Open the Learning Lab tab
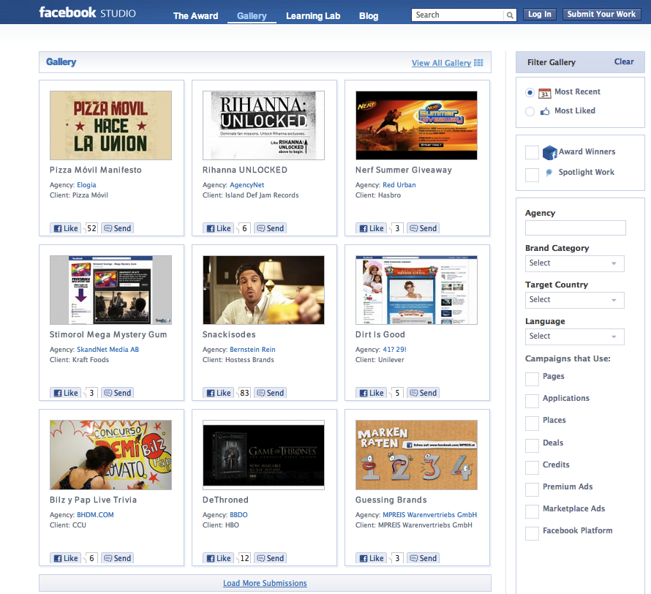Image resolution: width=651 pixels, height=594 pixels. coord(313,16)
